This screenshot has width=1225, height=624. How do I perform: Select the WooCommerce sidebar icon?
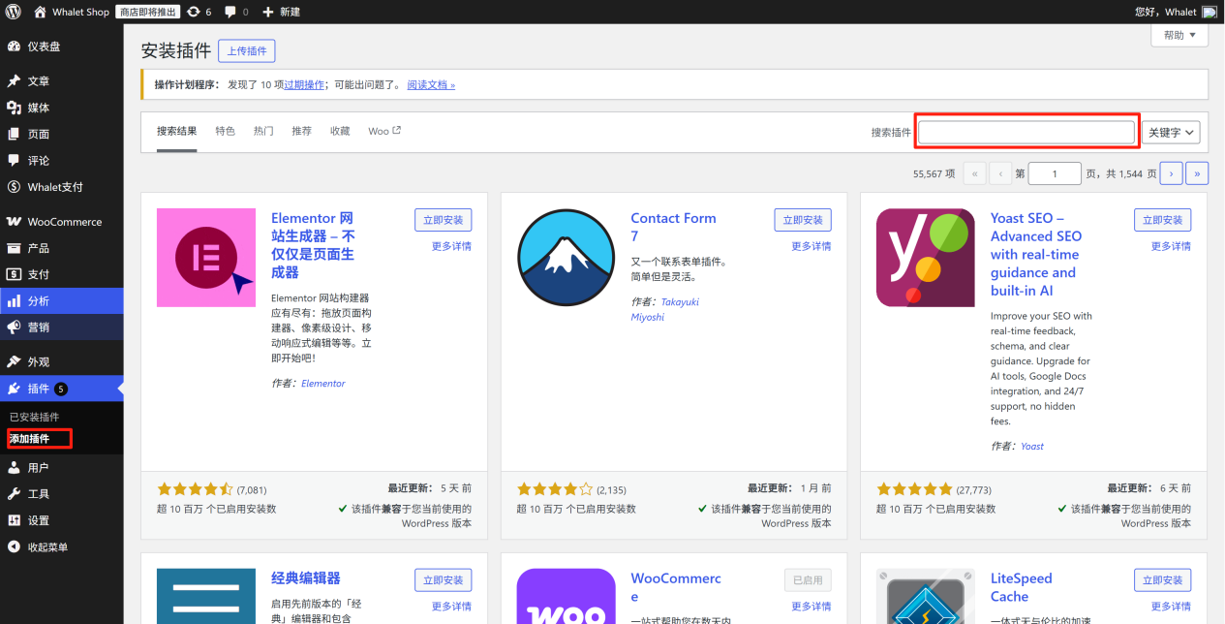(x=14, y=221)
